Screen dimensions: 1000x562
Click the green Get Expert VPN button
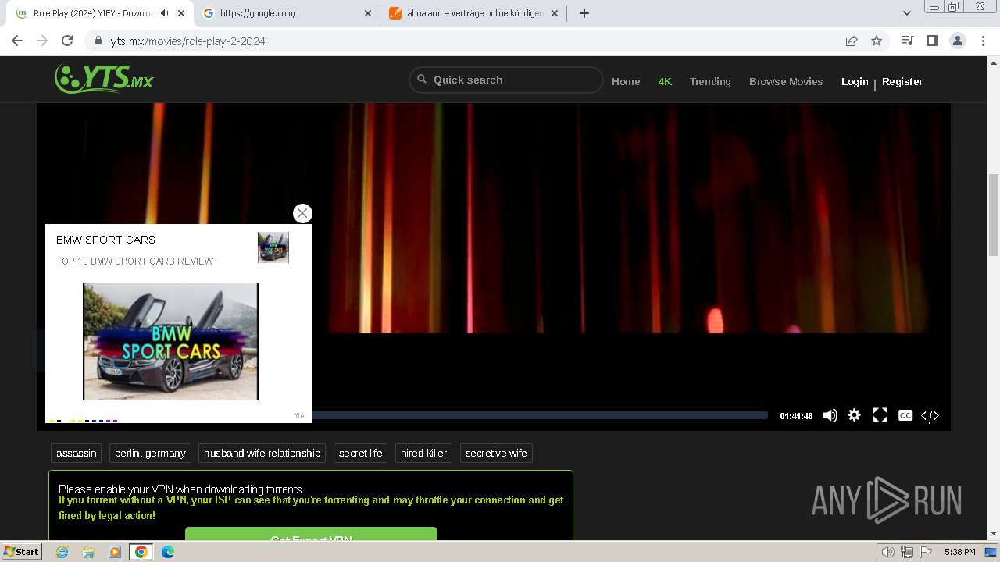(x=311, y=534)
